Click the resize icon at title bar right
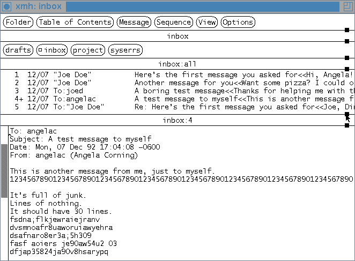The image size is (355, 261). click(347, 6)
